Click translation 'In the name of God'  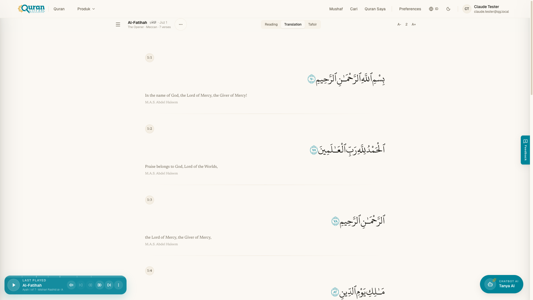click(x=196, y=96)
